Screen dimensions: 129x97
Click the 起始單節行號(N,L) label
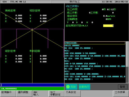77,26
